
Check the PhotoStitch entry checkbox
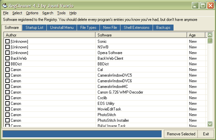7,115
